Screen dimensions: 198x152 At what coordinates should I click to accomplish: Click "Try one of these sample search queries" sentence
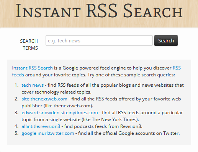pos(131,75)
